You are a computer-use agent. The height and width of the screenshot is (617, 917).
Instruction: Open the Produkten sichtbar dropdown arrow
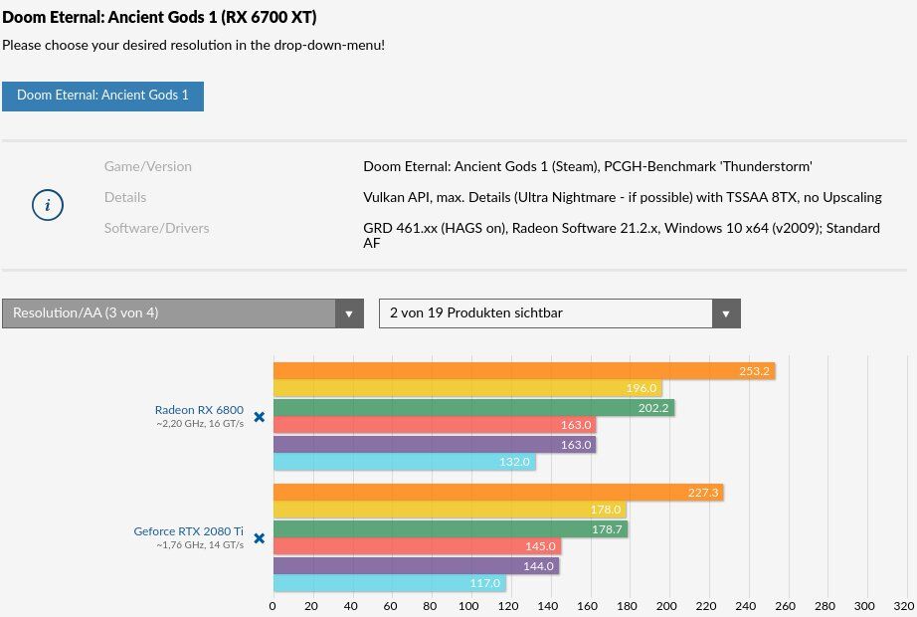(726, 313)
